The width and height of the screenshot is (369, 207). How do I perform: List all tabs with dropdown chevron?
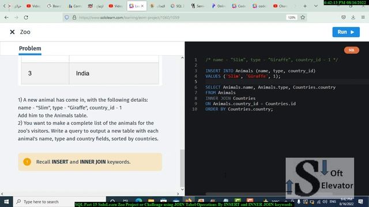click(316, 6)
